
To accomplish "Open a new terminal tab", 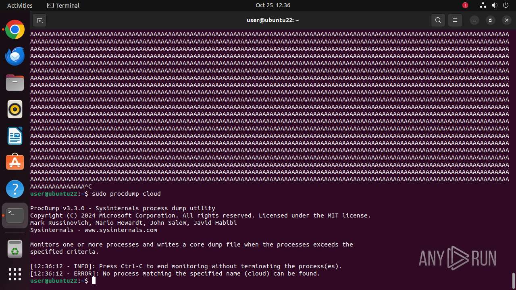I will [40, 20].
